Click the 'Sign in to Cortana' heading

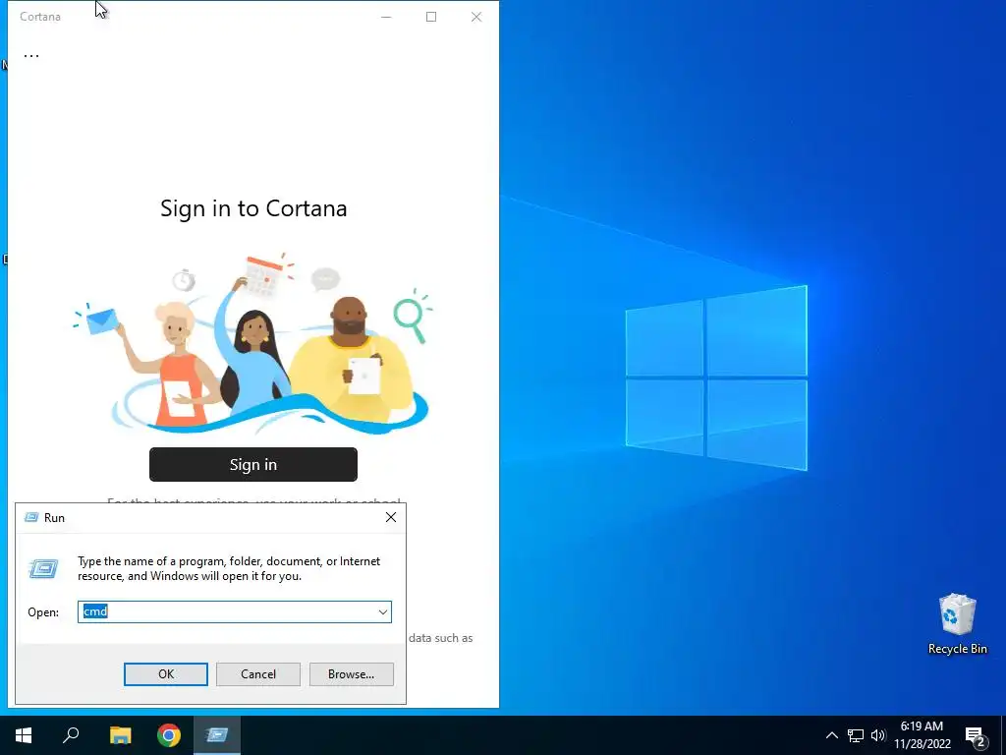pos(253,208)
